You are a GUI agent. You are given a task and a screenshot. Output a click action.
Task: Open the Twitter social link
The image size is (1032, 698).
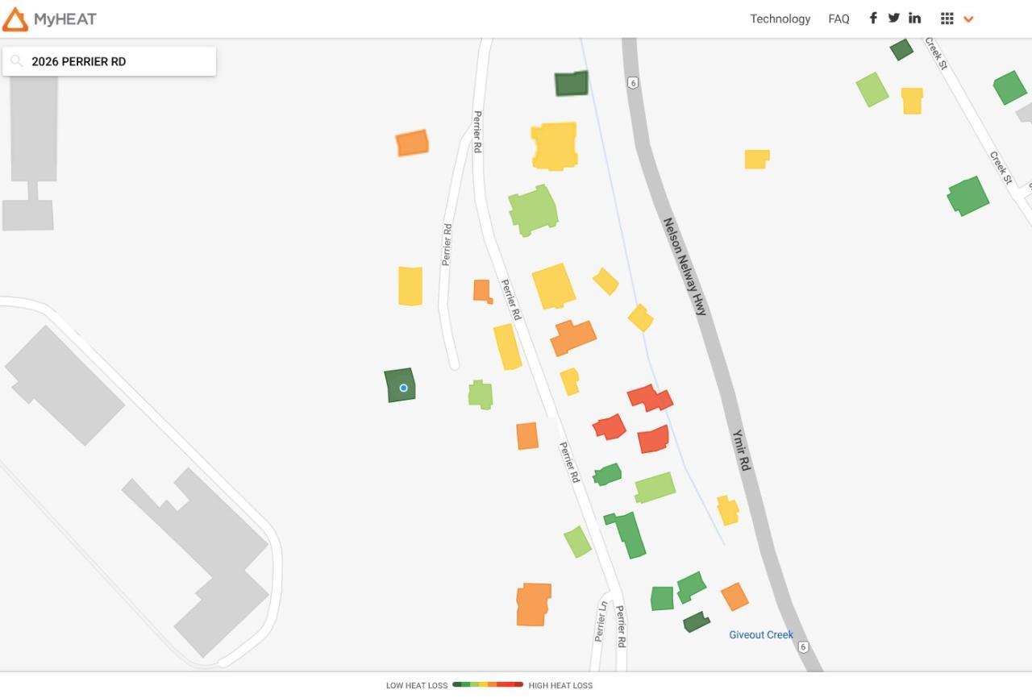pos(893,19)
